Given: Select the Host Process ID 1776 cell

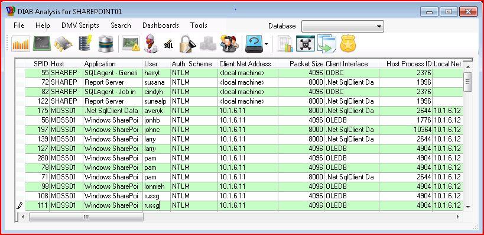Looking at the screenshot, I should (405, 120).
